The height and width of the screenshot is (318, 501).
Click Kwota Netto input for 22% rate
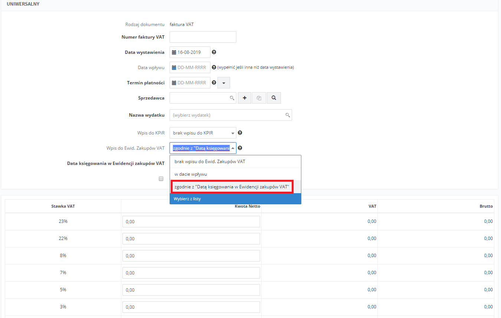[x=191, y=238]
